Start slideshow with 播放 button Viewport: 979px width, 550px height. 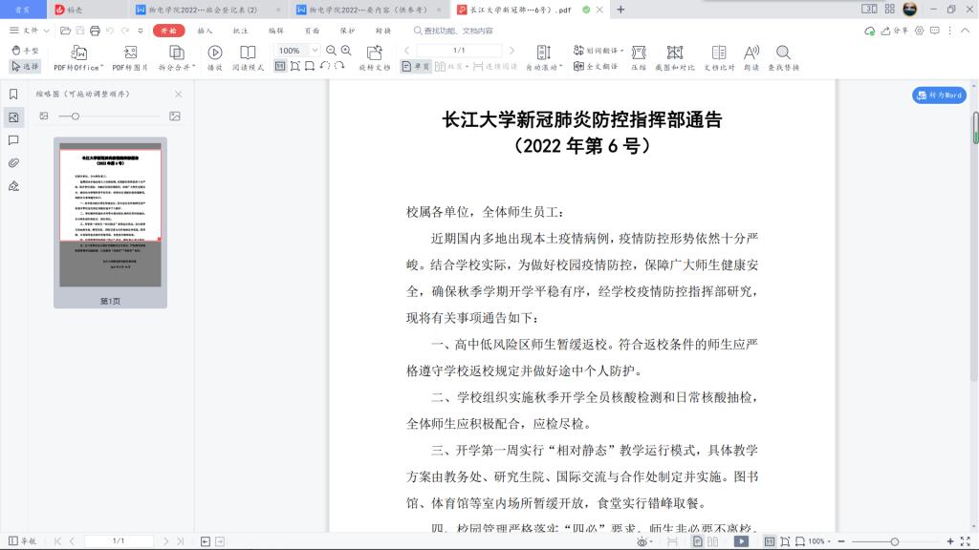click(215, 53)
